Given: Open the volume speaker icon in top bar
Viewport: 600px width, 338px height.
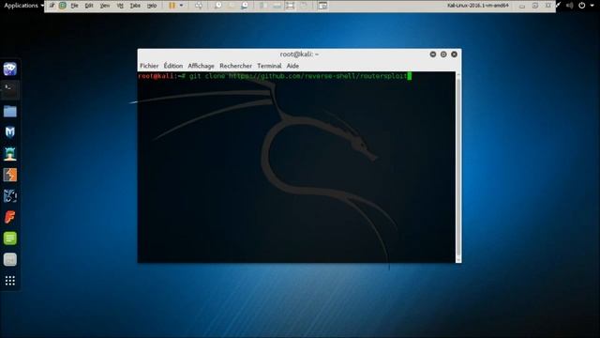Looking at the screenshot, I should tap(570, 6).
